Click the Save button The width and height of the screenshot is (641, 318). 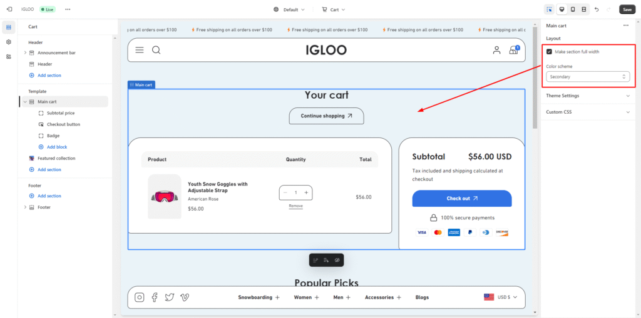(627, 9)
